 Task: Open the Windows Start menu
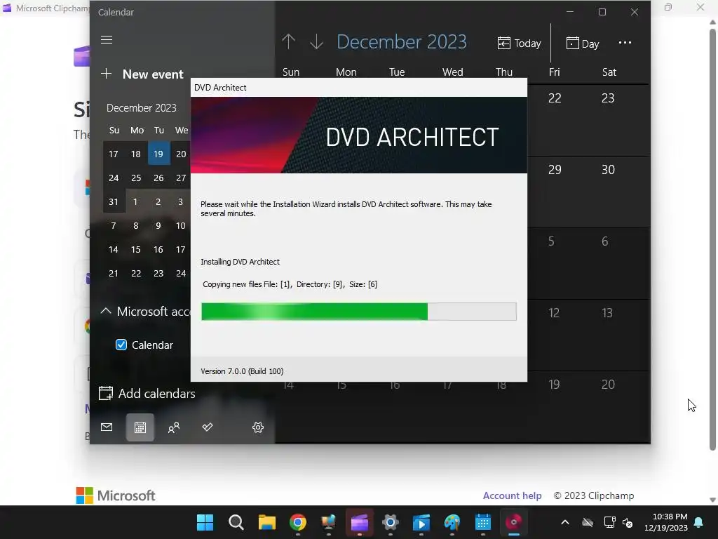(205, 522)
